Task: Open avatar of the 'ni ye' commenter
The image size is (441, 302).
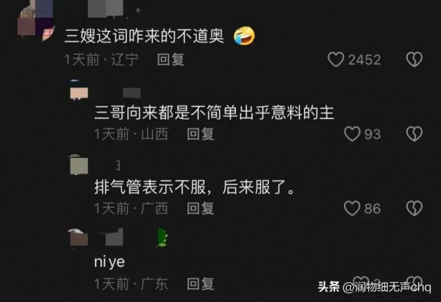Action: point(79,238)
